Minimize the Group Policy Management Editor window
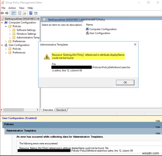This screenshot has width=162, height=156. click(139, 2)
